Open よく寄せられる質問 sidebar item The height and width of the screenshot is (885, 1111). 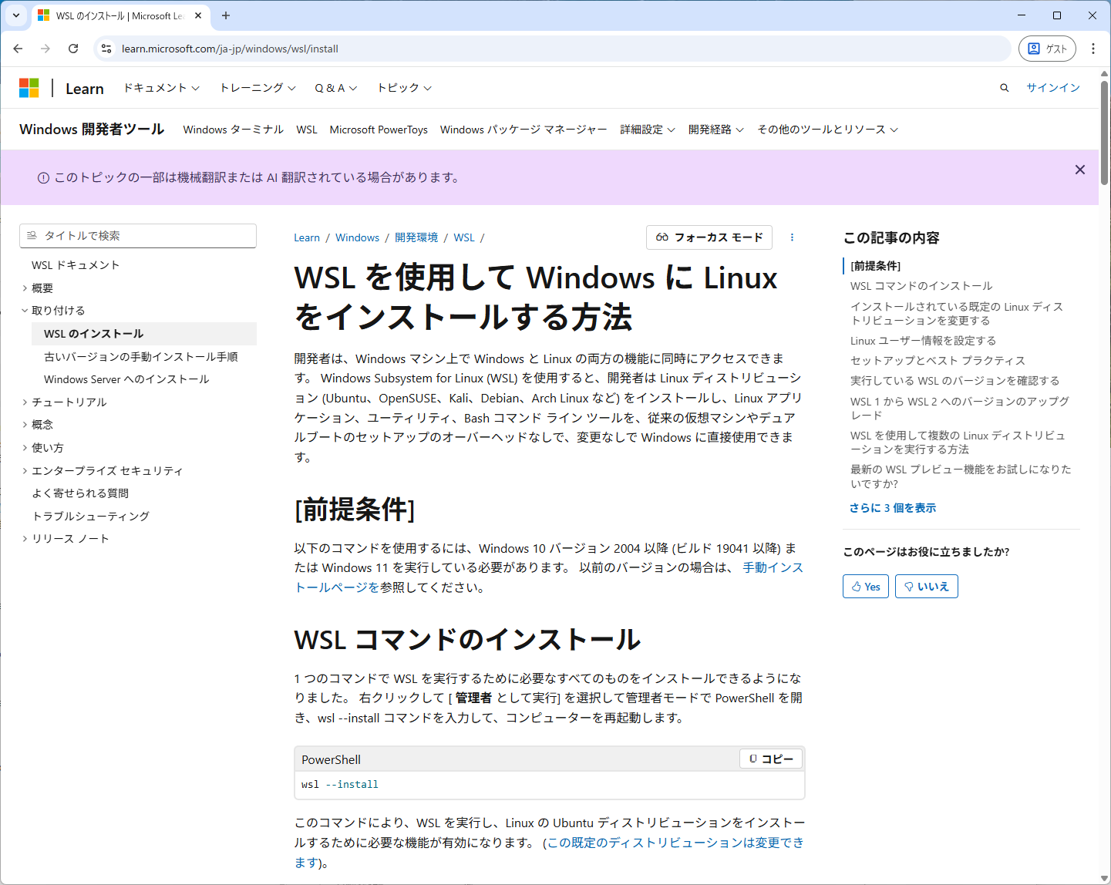tap(80, 493)
